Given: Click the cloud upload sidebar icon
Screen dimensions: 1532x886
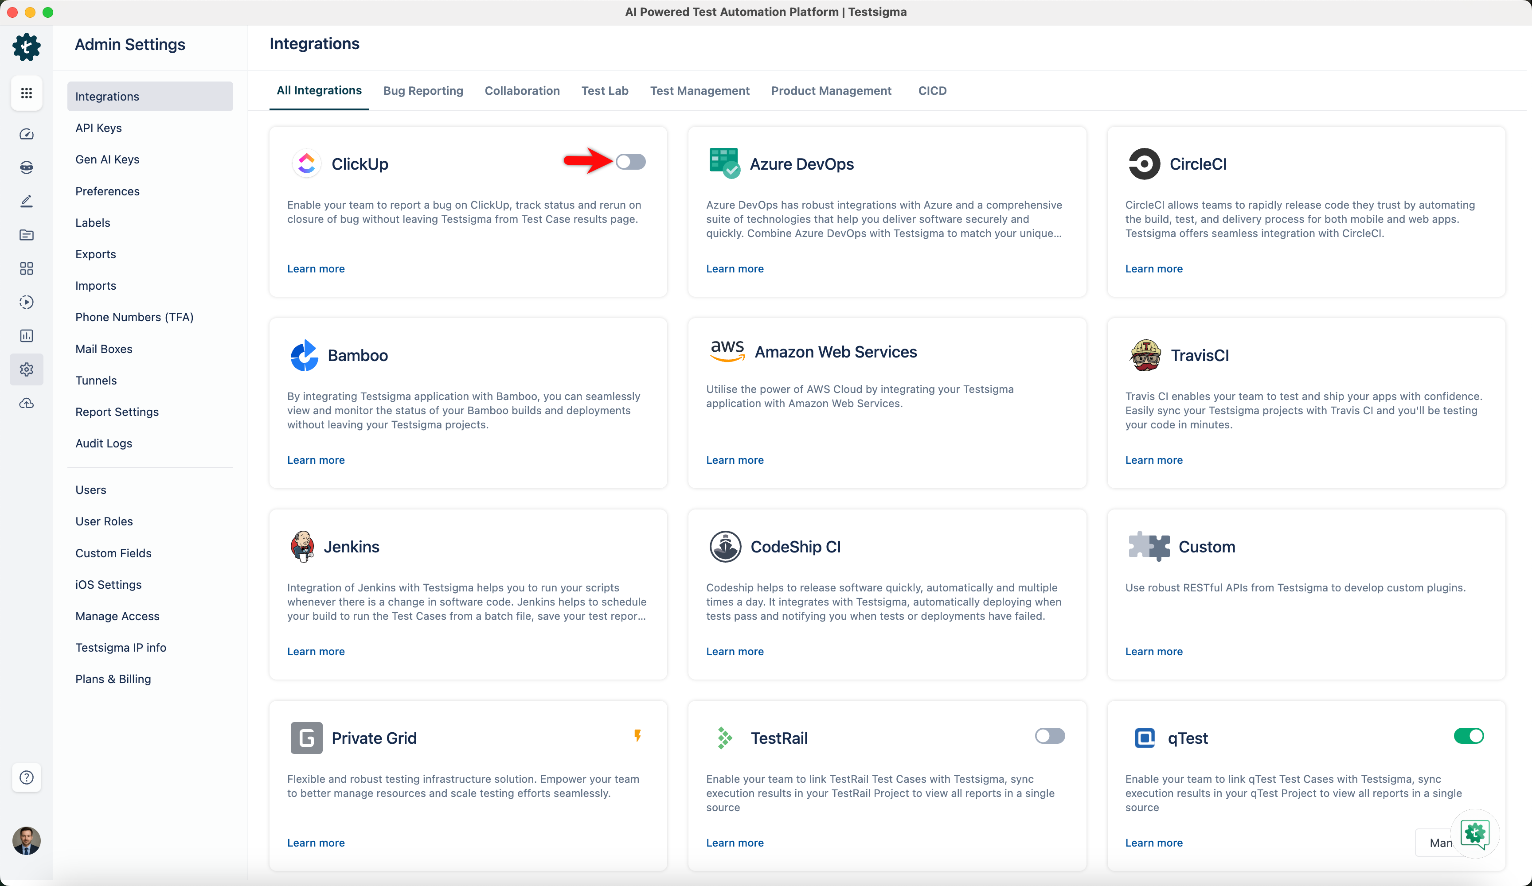Looking at the screenshot, I should click(x=26, y=403).
